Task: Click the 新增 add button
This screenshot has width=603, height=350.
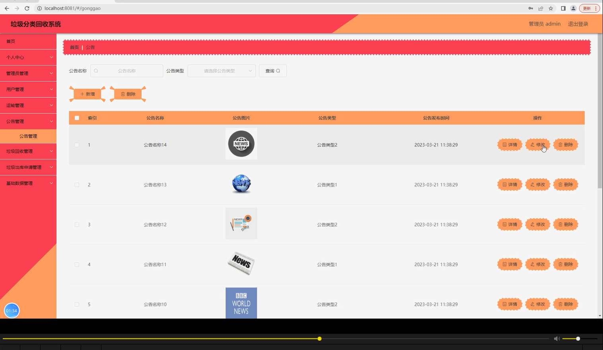Action: tap(88, 94)
